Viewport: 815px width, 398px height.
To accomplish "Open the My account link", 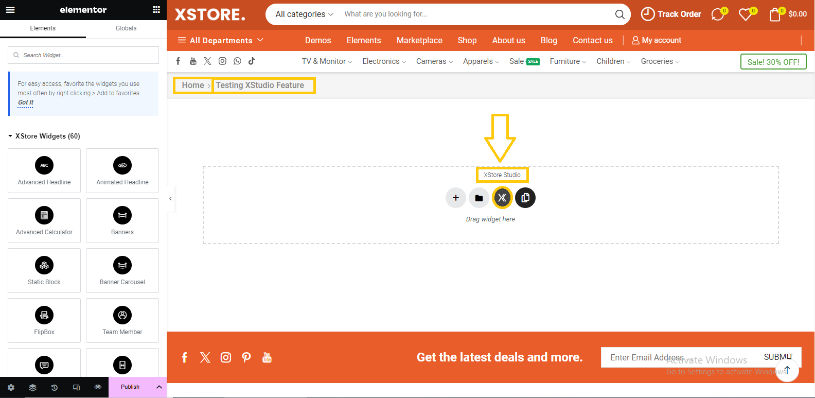I will [x=657, y=40].
